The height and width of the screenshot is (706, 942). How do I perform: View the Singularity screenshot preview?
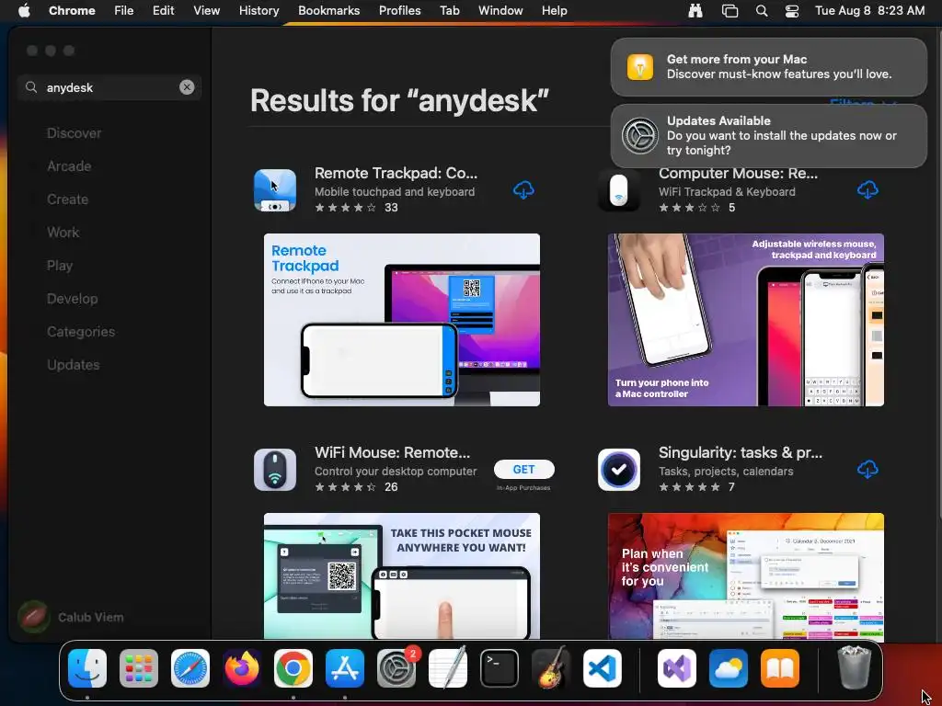point(745,575)
